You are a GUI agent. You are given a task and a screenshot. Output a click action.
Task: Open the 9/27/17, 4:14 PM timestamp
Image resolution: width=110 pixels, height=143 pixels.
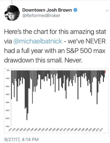(21, 139)
